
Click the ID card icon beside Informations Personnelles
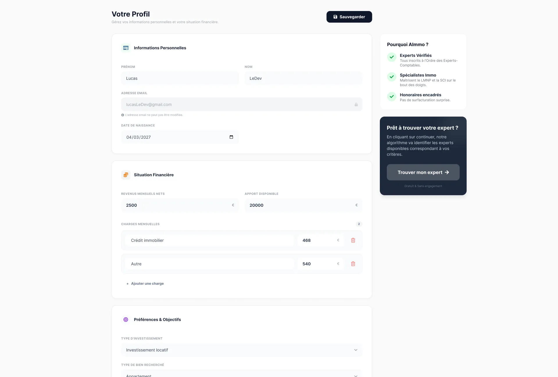point(126,48)
